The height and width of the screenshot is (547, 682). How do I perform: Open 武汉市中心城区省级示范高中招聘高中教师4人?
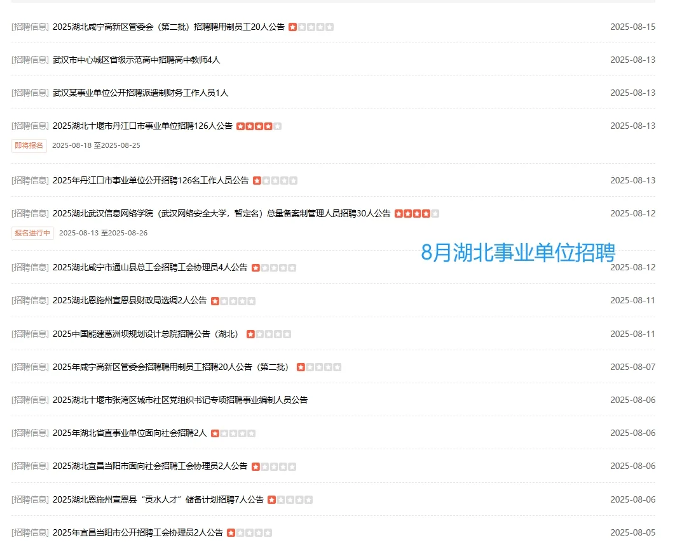coord(136,60)
